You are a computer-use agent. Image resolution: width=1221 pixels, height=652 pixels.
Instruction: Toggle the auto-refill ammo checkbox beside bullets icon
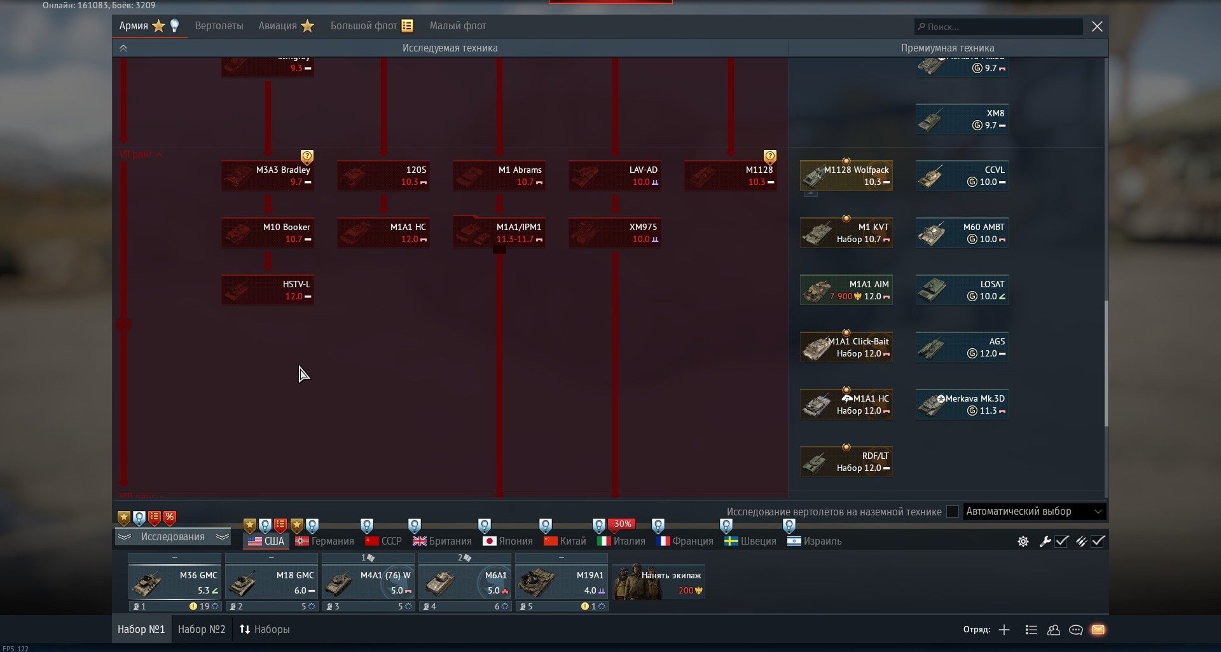tap(1098, 541)
